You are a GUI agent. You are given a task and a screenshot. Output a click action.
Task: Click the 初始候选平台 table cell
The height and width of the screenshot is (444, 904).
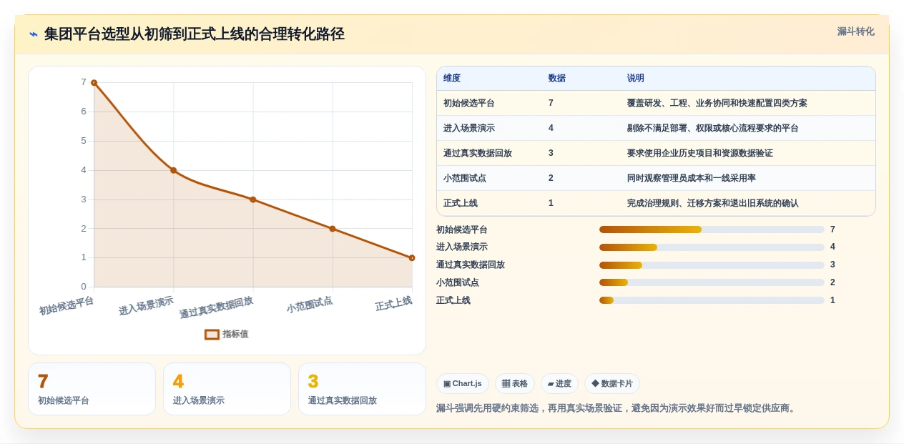tap(469, 103)
